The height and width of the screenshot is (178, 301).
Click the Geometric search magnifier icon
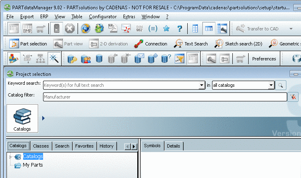click(x=273, y=43)
